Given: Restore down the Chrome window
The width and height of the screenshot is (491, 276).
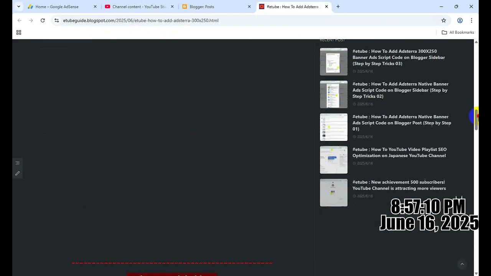Looking at the screenshot, I should click(456, 7).
